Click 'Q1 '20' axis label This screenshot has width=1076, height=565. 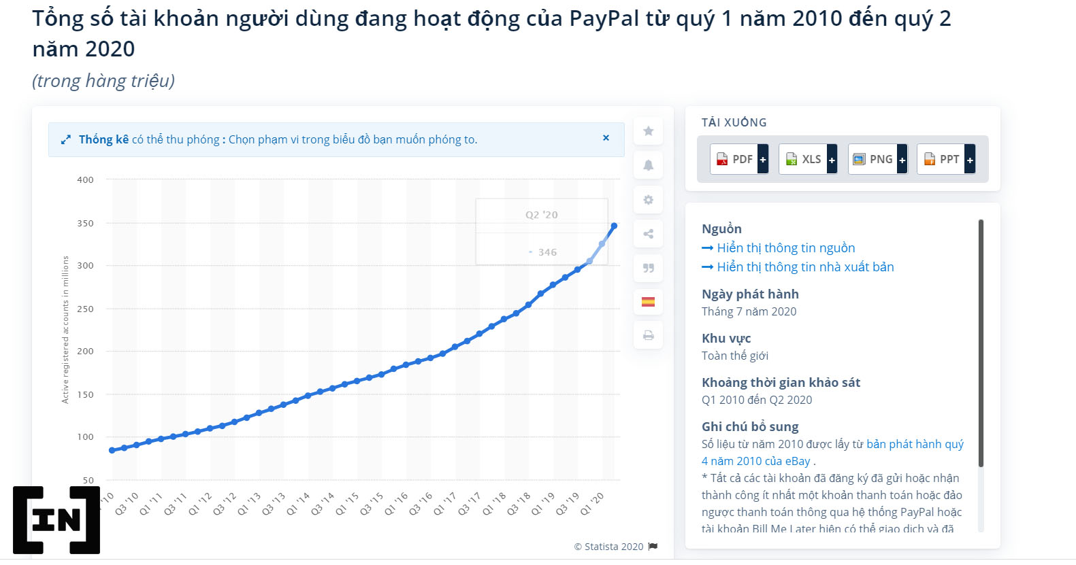592,504
